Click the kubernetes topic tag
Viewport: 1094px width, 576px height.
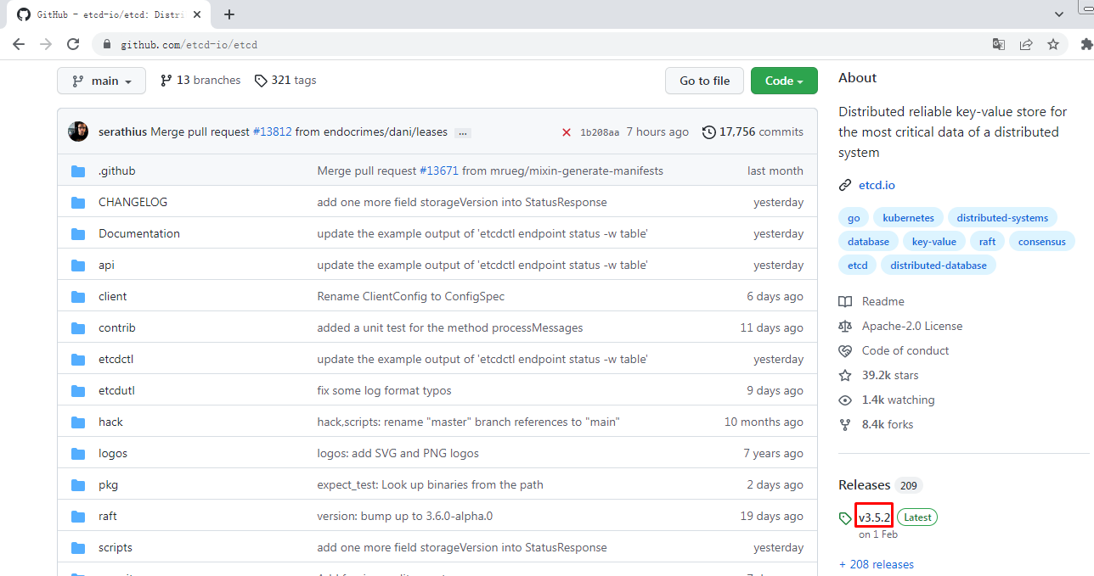point(908,218)
